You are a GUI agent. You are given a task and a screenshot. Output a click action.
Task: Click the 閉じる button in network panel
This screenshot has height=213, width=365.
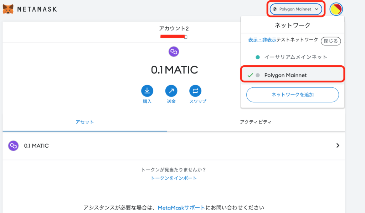click(331, 41)
